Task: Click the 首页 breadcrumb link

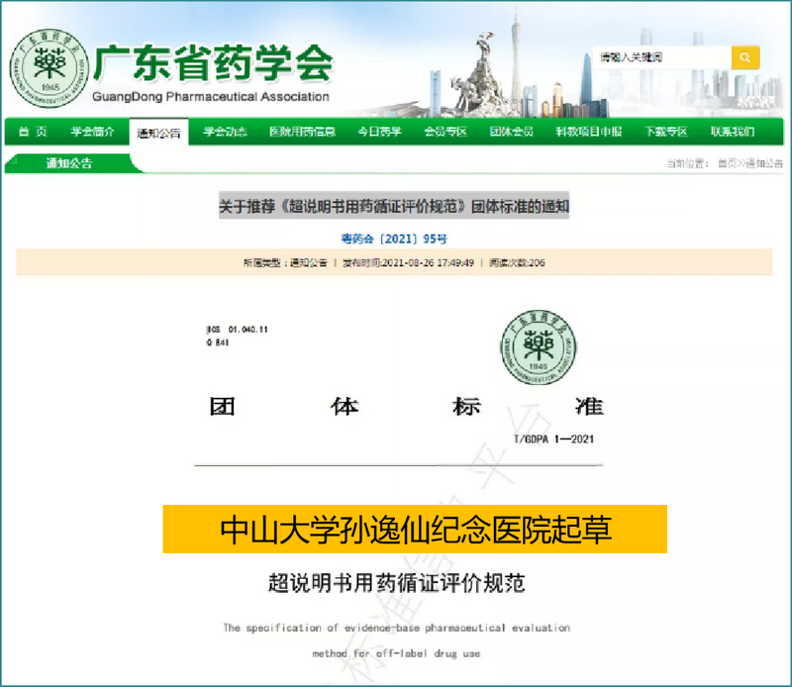Action: (x=727, y=163)
